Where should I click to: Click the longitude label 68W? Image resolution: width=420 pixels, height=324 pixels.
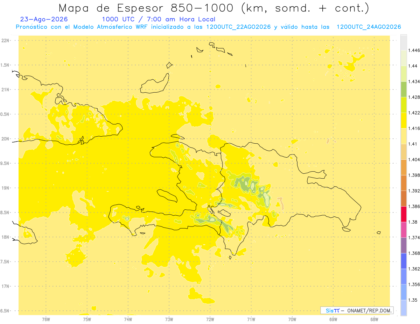374,319
